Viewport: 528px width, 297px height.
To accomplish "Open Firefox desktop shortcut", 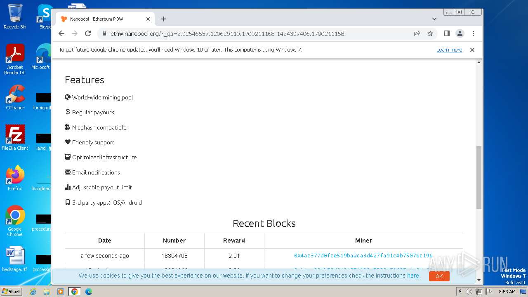I will (x=15, y=178).
